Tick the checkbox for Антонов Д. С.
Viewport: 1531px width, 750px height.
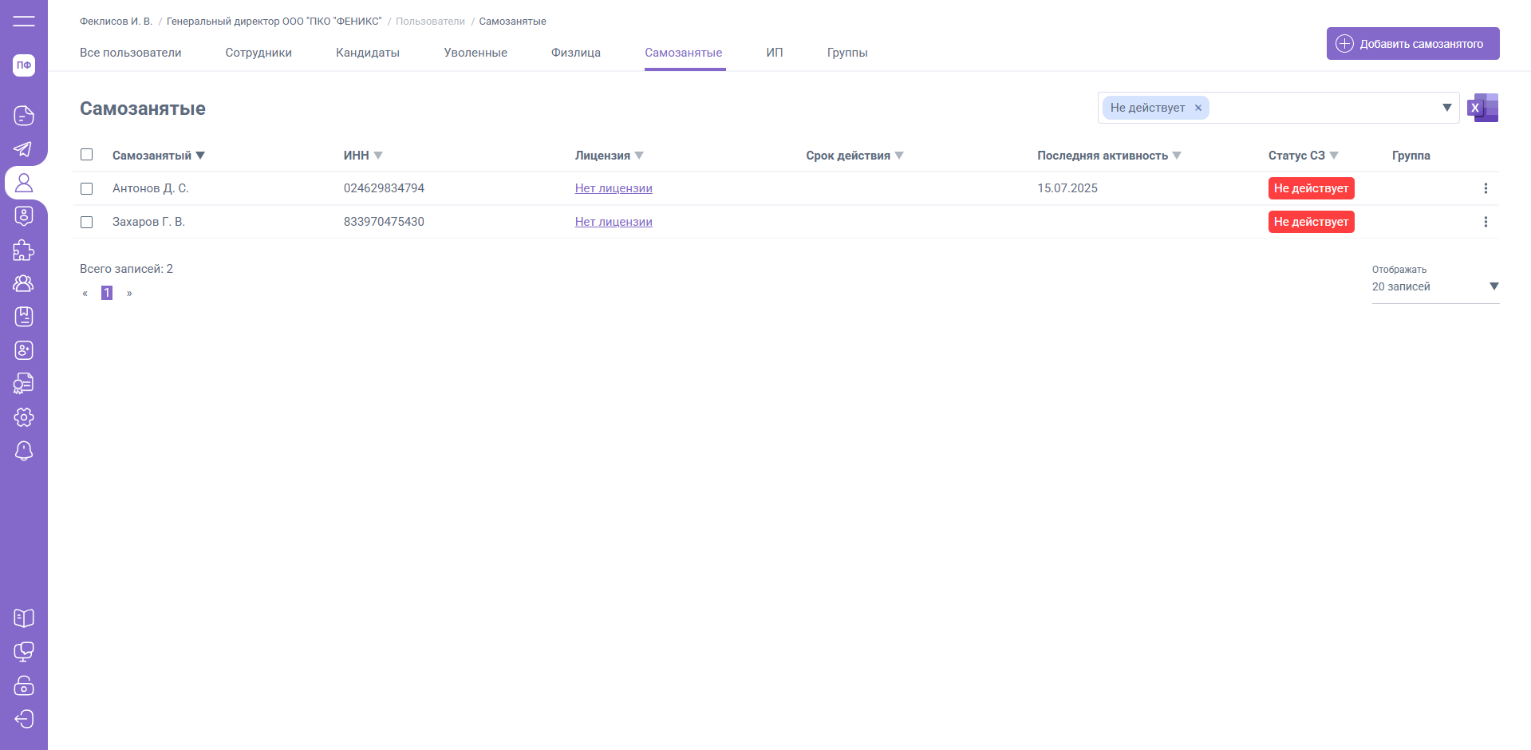pos(87,188)
